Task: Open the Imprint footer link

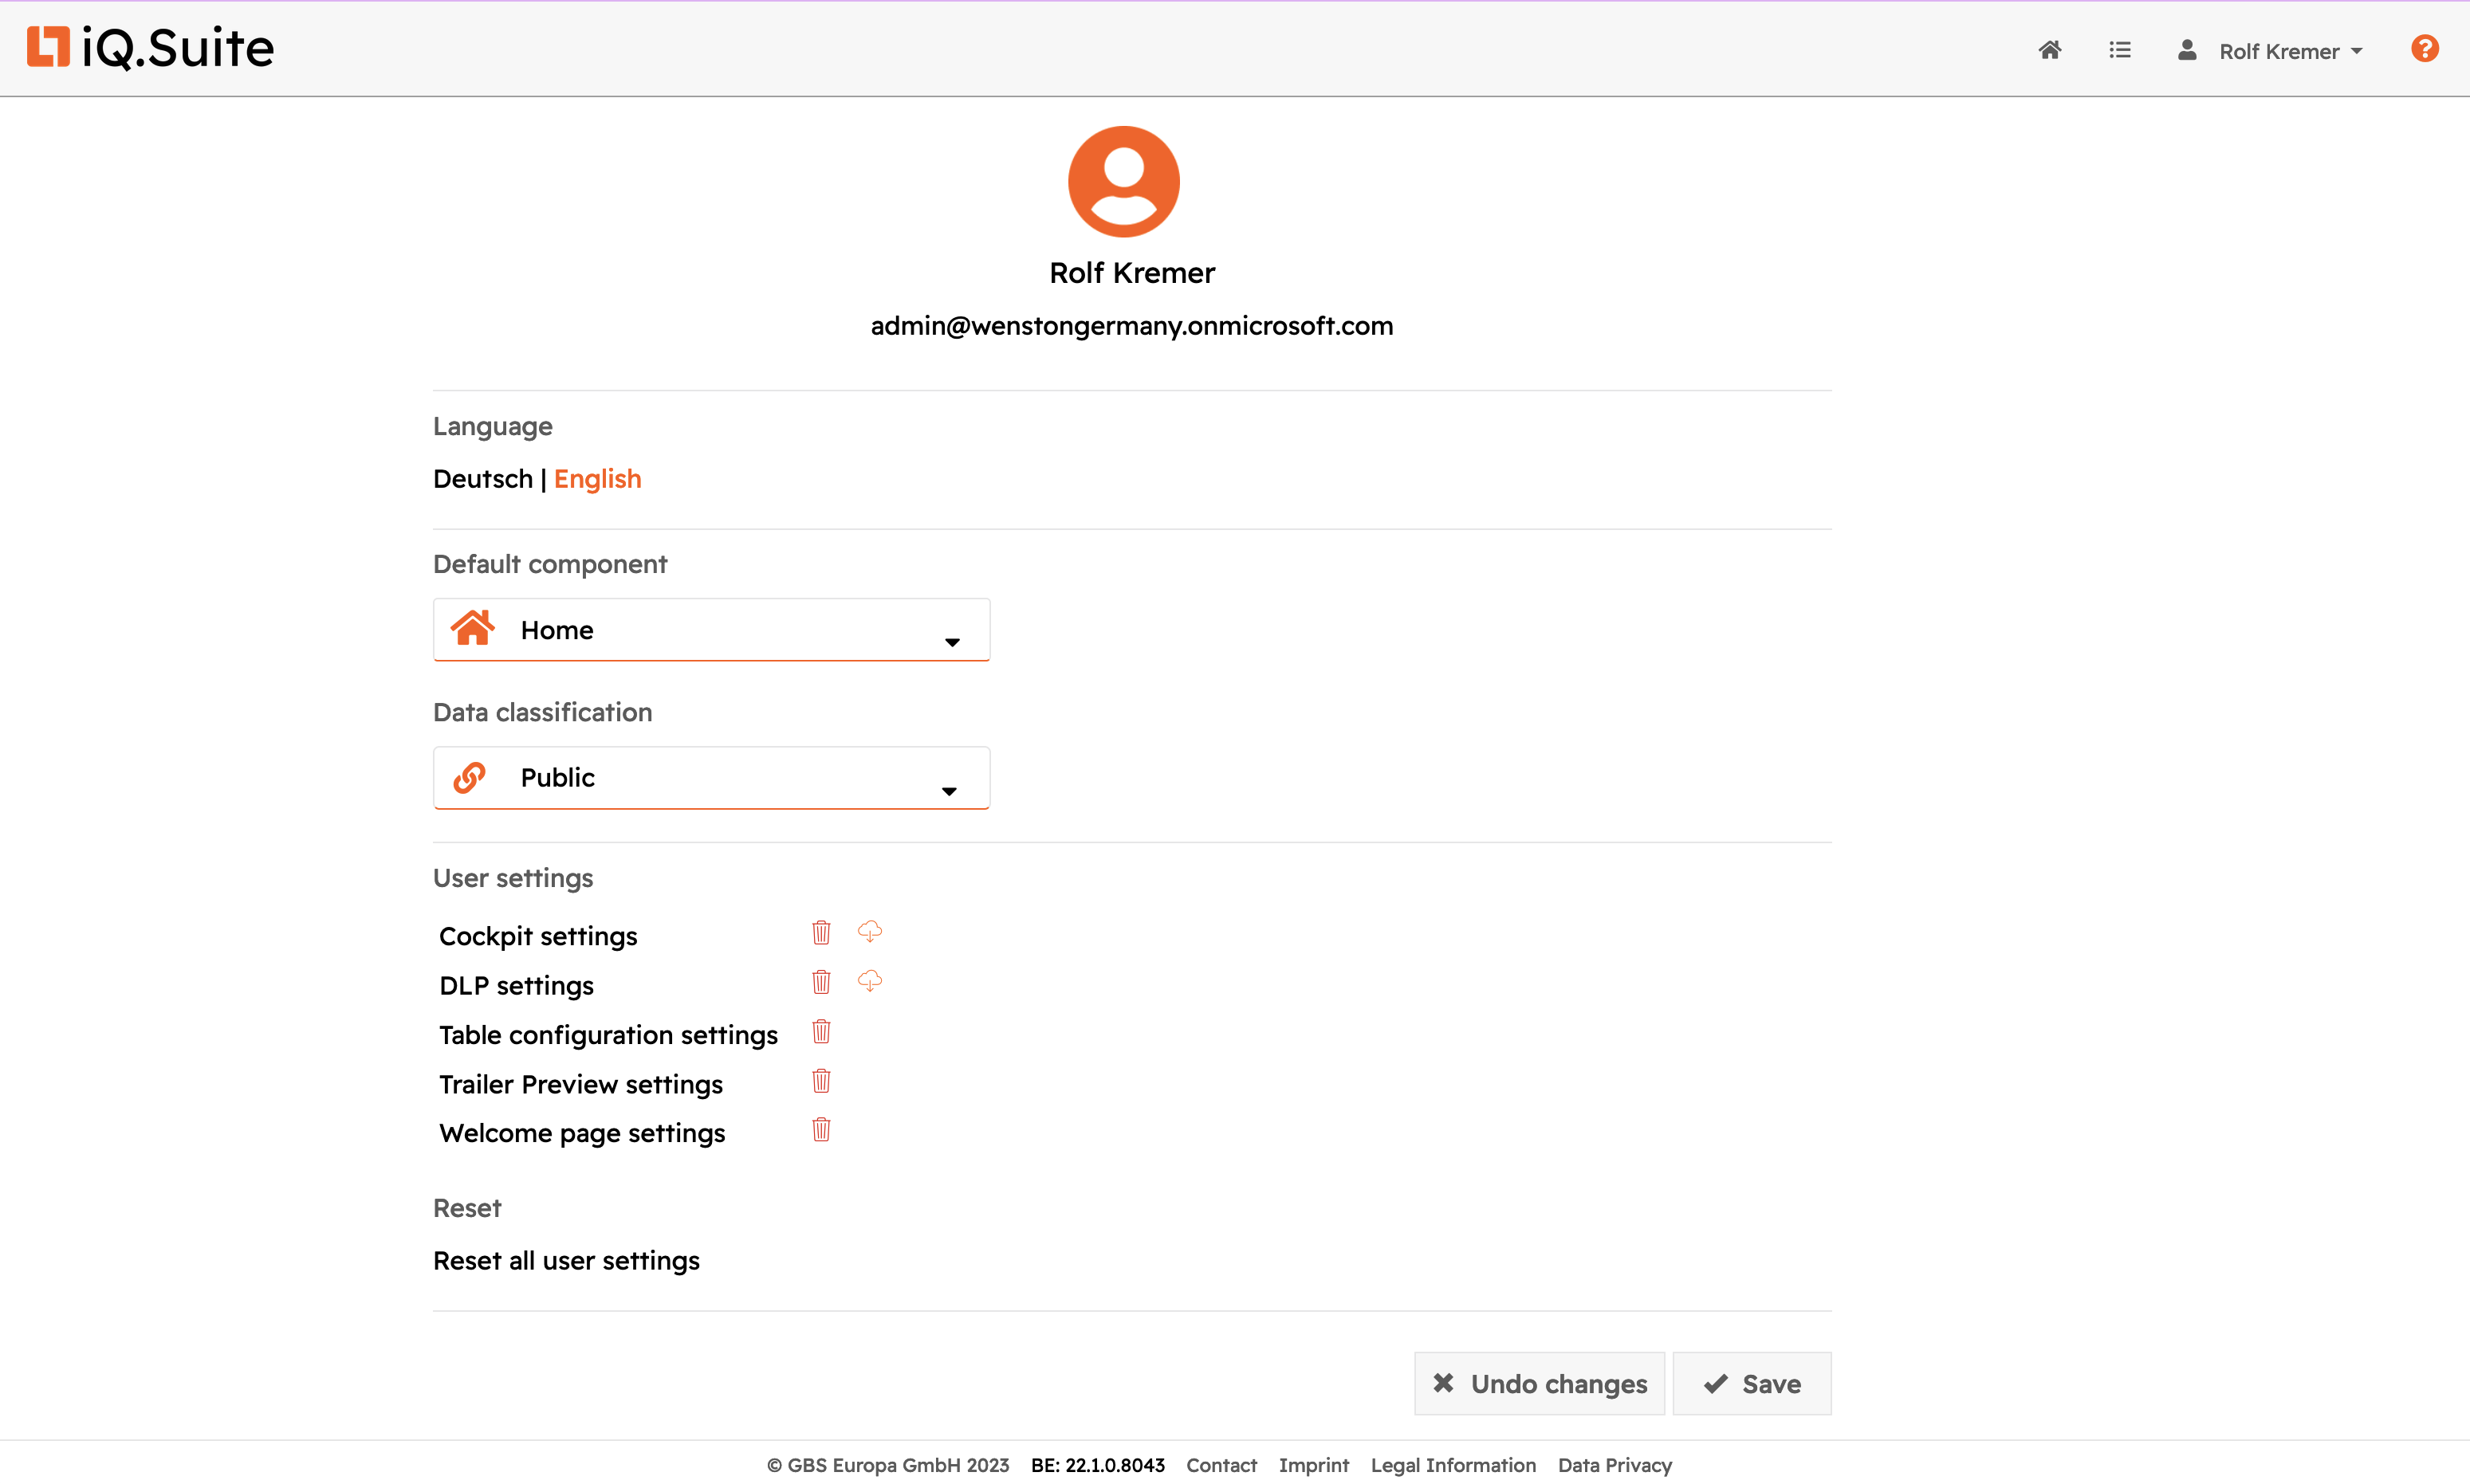Action: 1313,1465
